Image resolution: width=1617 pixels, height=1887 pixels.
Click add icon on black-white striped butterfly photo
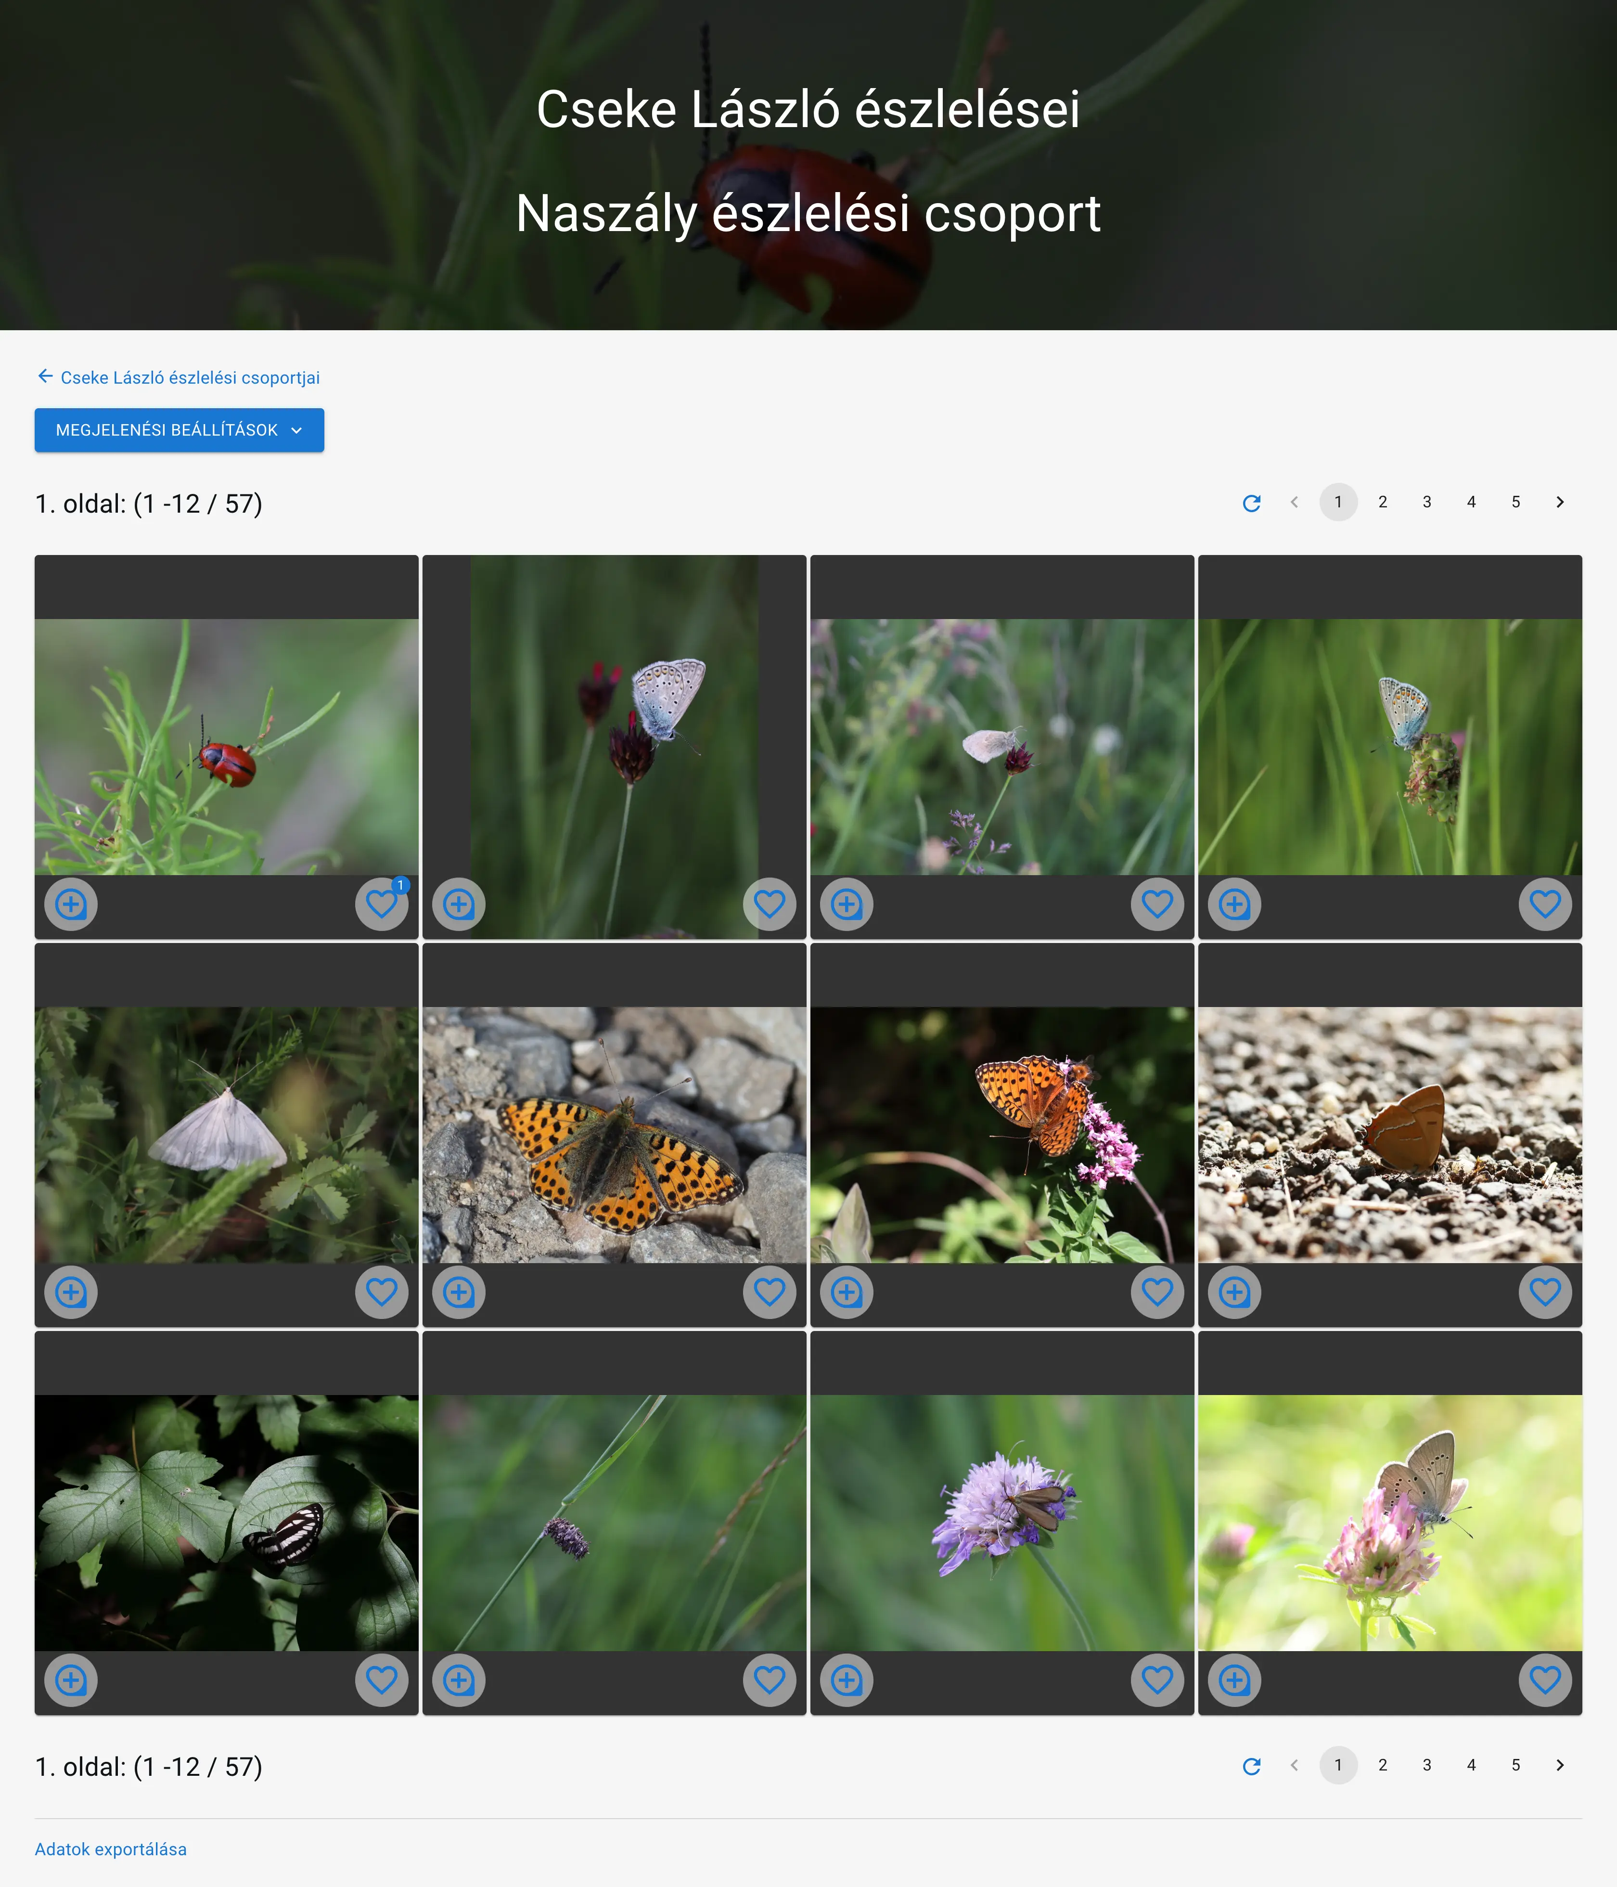click(71, 1680)
